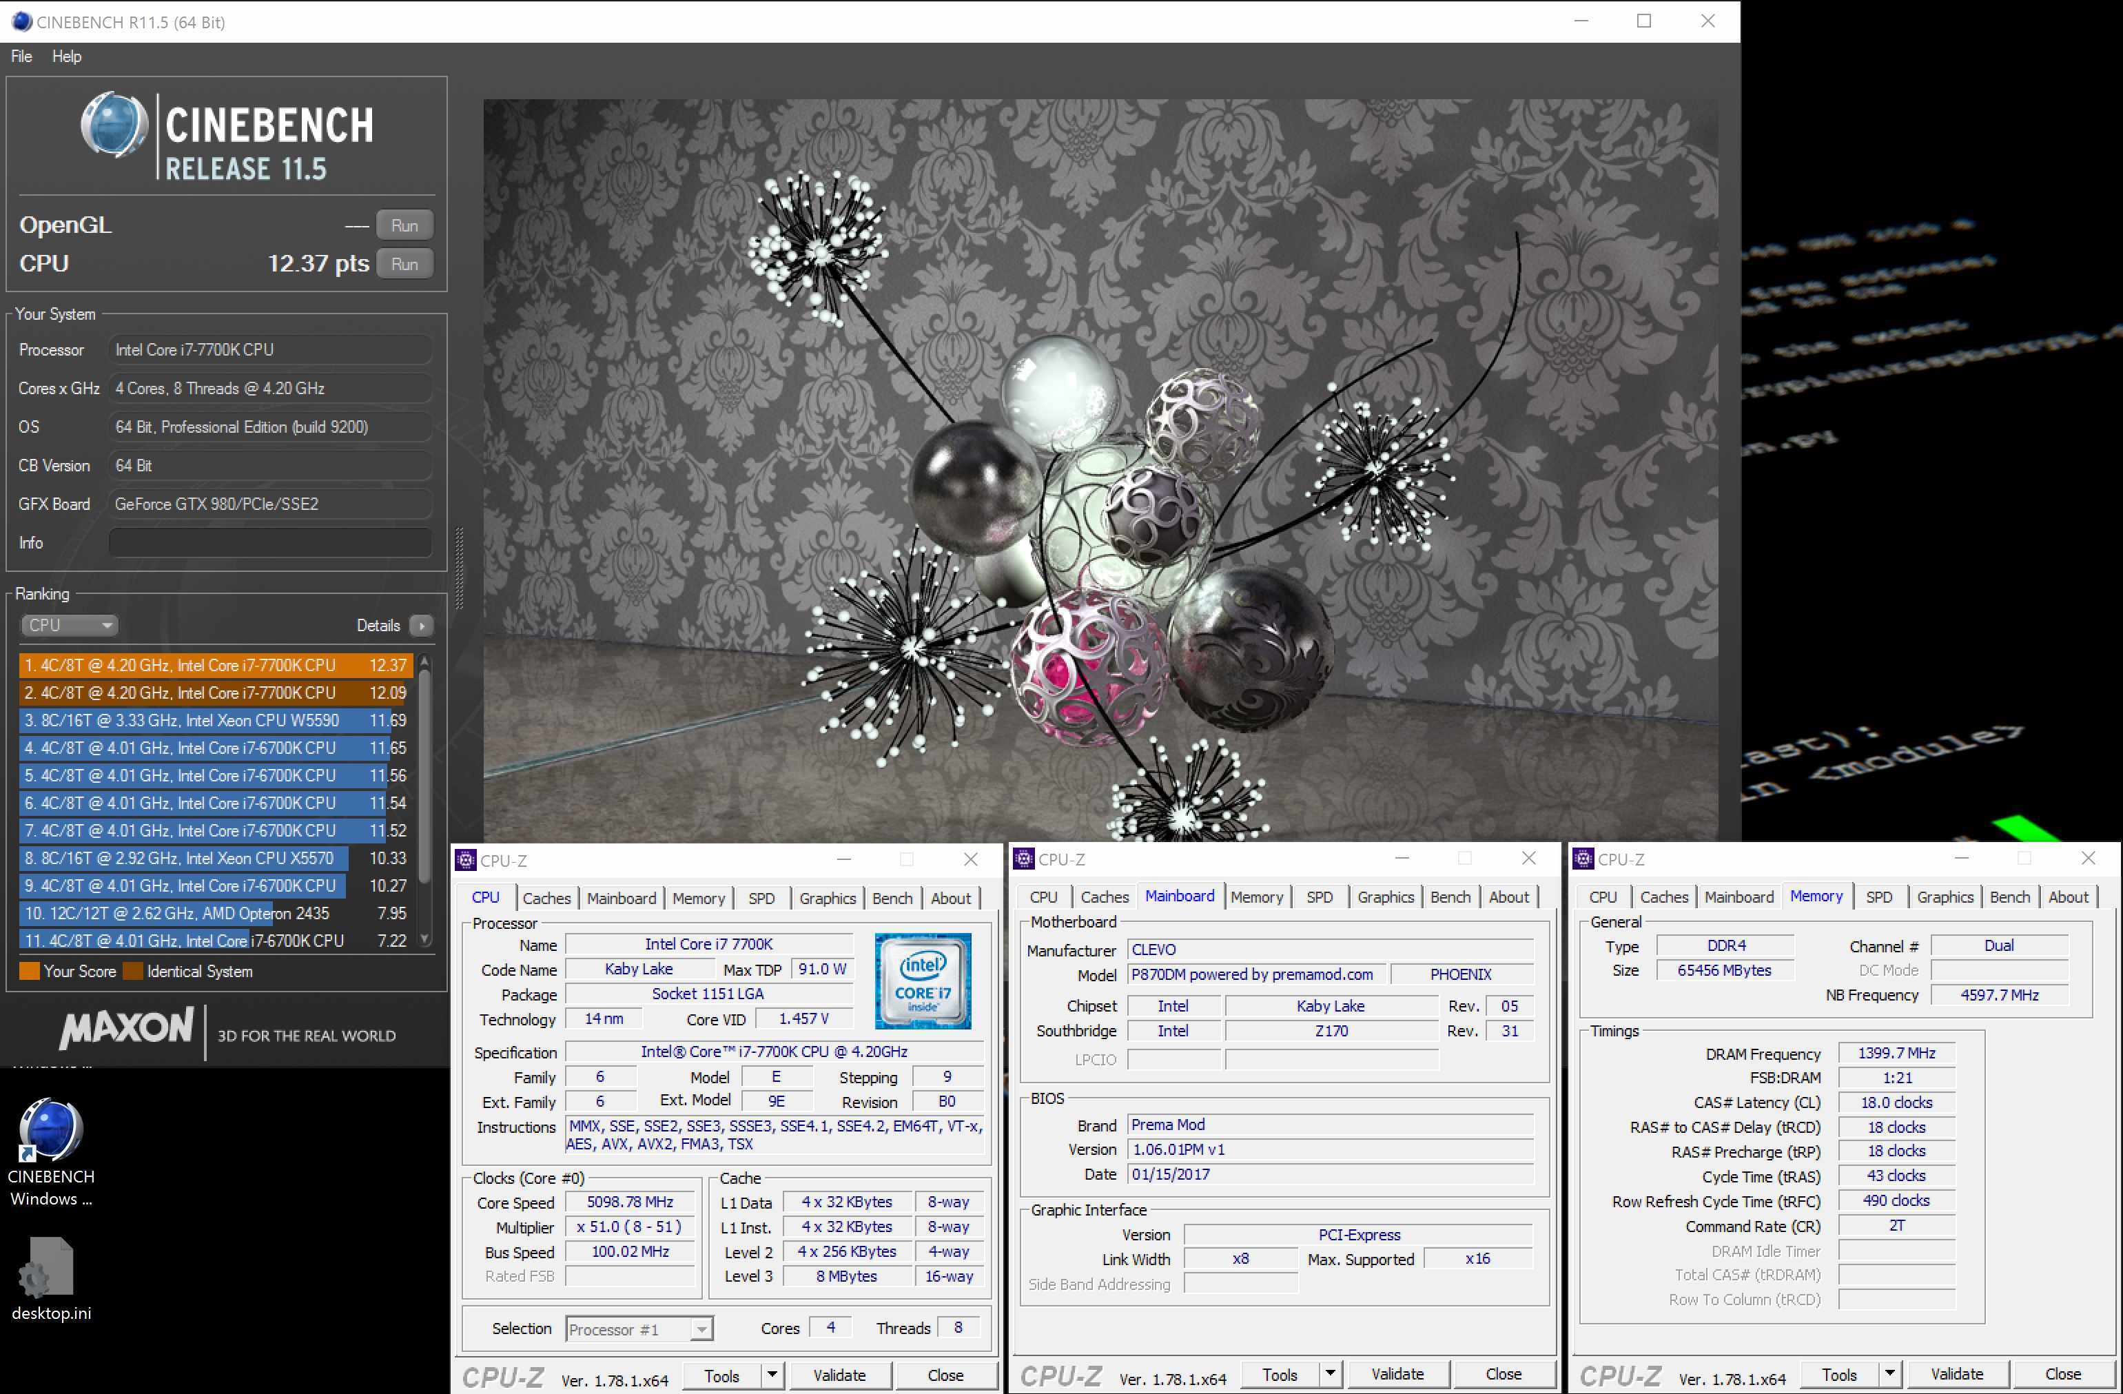
Task: Run the OpenGL benchmark
Action: (x=404, y=225)
